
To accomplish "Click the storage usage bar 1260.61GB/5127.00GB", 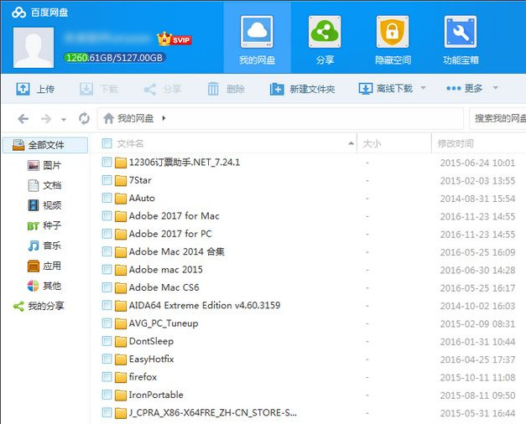I will click(x=114, y=58).
